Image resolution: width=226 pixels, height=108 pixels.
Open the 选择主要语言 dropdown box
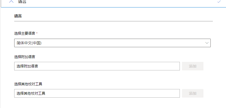point(112,43)
